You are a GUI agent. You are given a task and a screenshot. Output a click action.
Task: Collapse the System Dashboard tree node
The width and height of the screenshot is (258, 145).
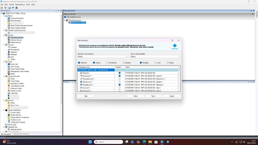[x=4, y=110]
